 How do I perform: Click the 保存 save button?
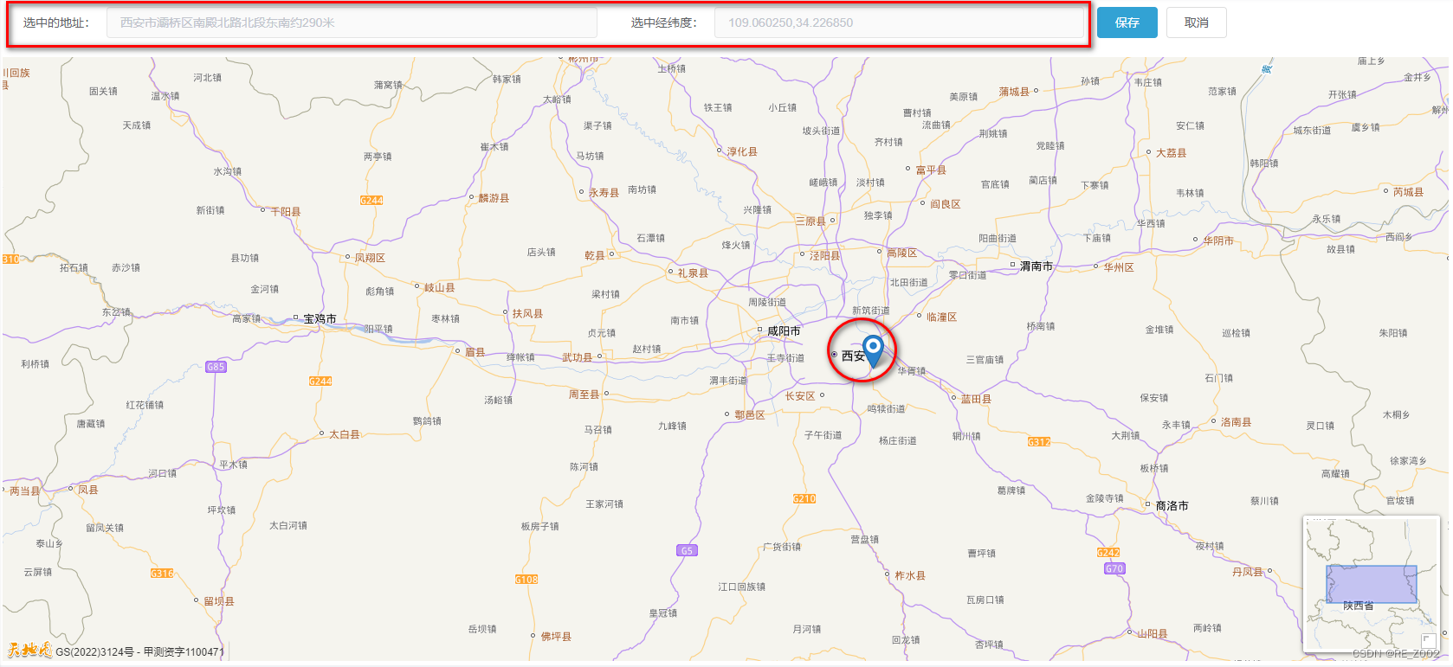pyautogui.click(x=1127, y=22)
